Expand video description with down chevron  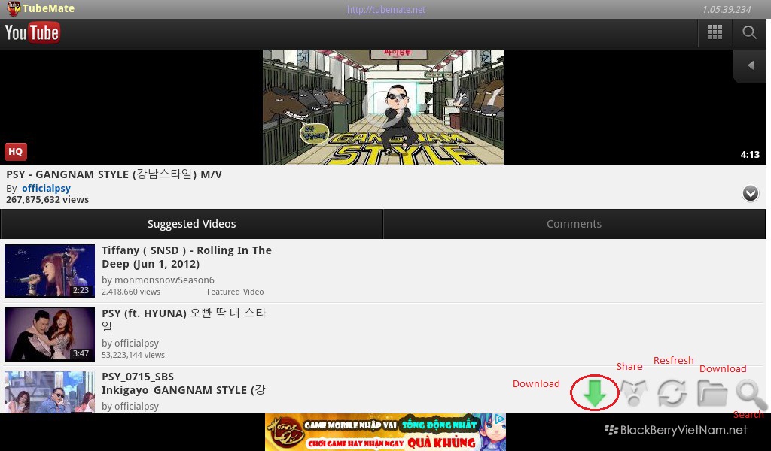pyautogui.click(x=750, y=193)
